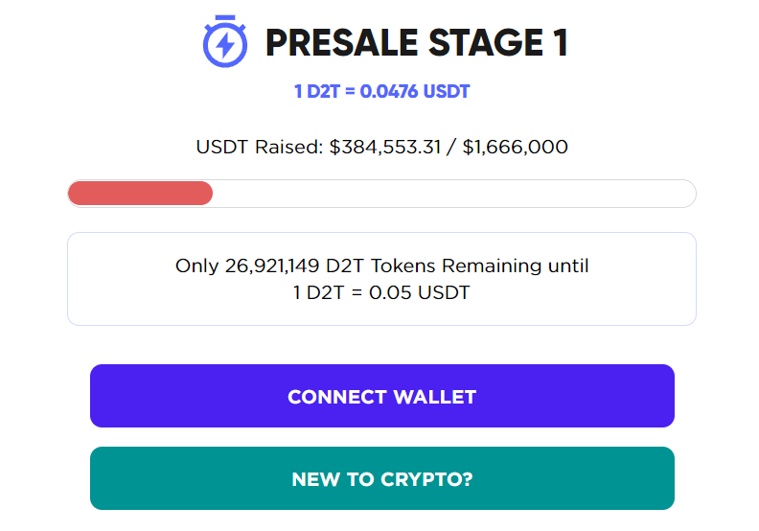Click the stopwatch's top crown bar
Image resolution: width=759 pixels, height=531 pixels.
coord(225,17)
